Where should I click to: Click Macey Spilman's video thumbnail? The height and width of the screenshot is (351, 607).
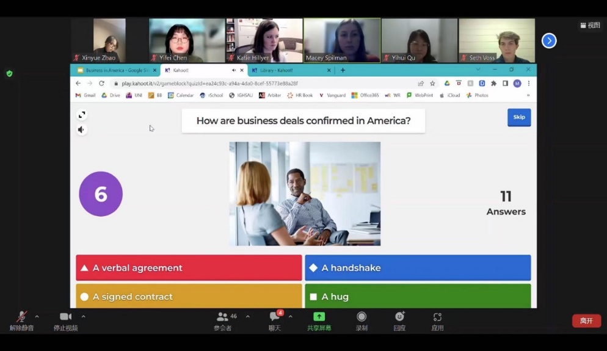pyautogui.click(x=342, y=40)
